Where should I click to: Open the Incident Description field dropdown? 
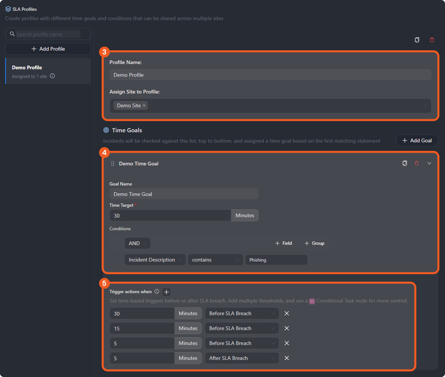(155, 260)
